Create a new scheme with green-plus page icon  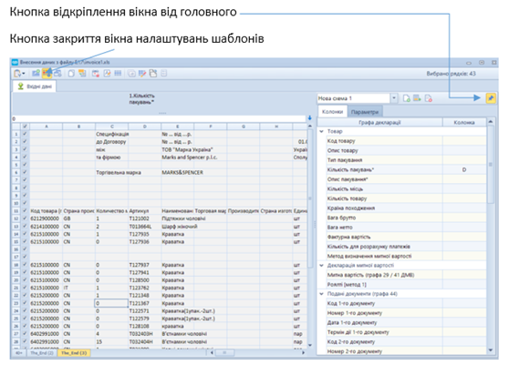(407, 98)
